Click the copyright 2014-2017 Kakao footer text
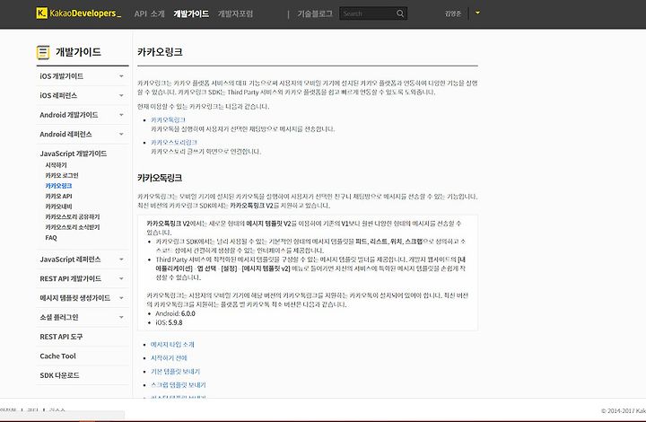The image size is (646, 422). (x=624, y=411)
